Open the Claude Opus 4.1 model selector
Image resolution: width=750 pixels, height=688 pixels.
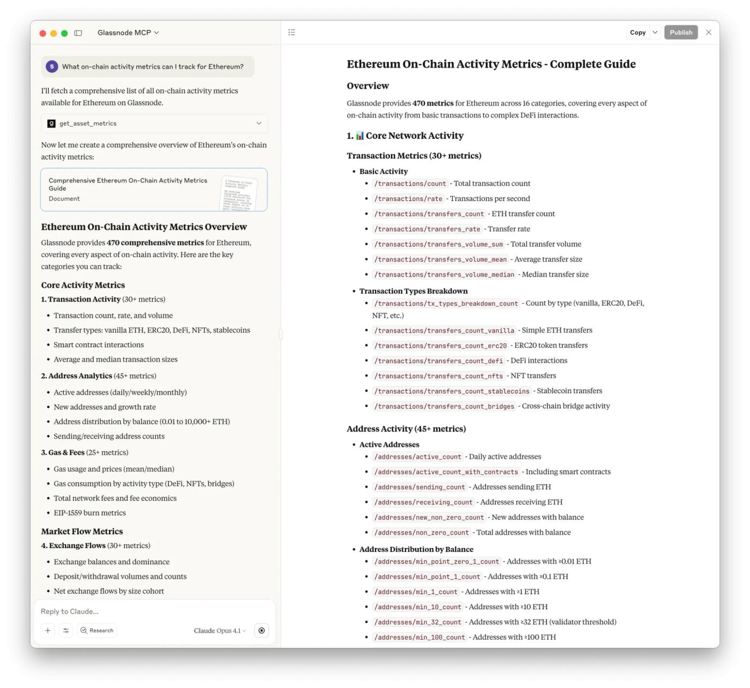tap(220, 631)
